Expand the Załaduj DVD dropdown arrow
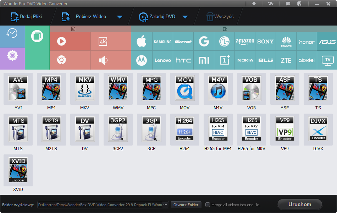This screenshot has height=213, width=337. click(185, 17)
